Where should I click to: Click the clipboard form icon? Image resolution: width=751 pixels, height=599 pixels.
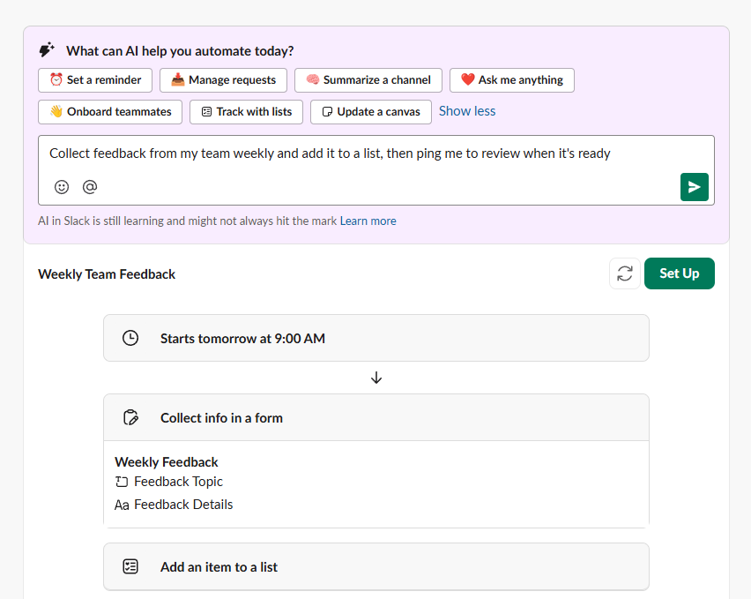pyautogui.click(x=130, y=417)
